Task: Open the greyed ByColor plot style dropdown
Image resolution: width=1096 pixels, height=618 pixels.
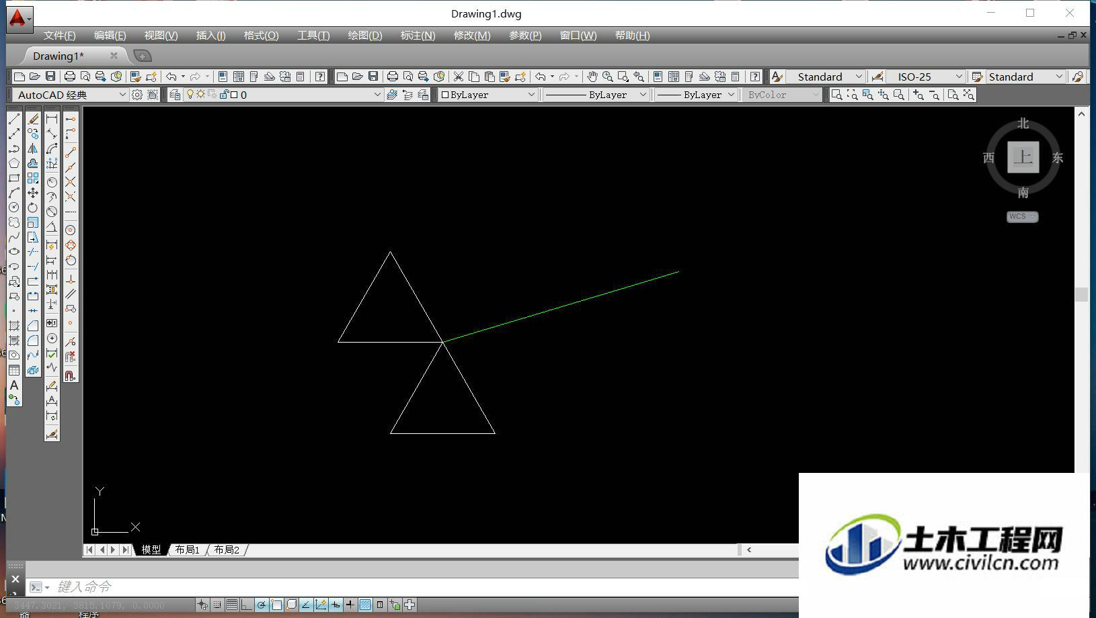Action: [816, 95]
